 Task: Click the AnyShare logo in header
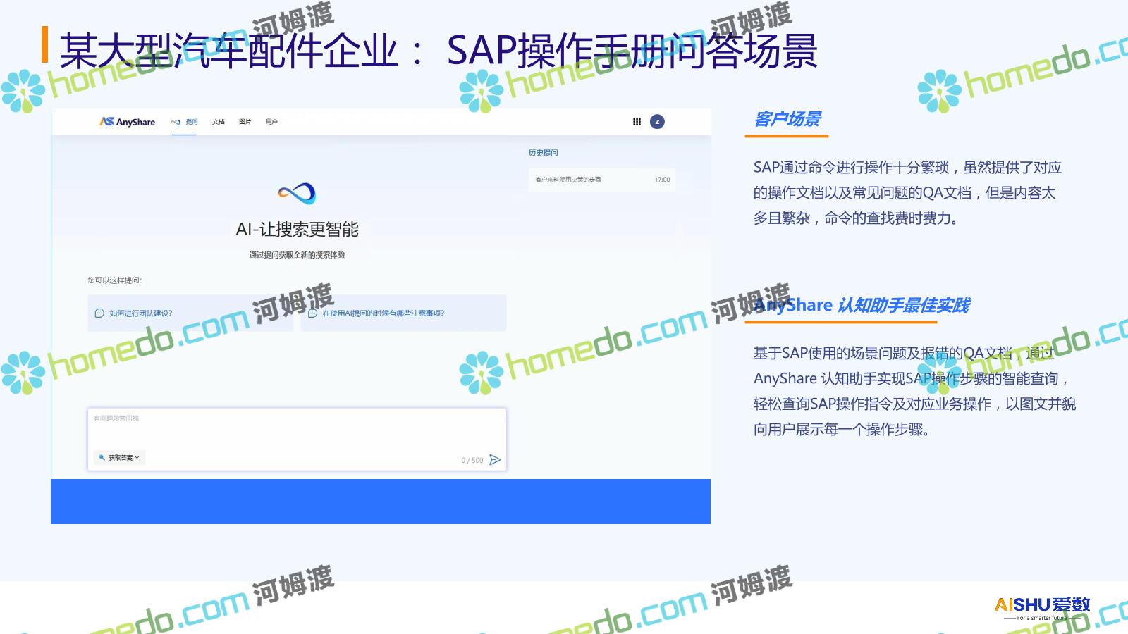click(128, 122)
